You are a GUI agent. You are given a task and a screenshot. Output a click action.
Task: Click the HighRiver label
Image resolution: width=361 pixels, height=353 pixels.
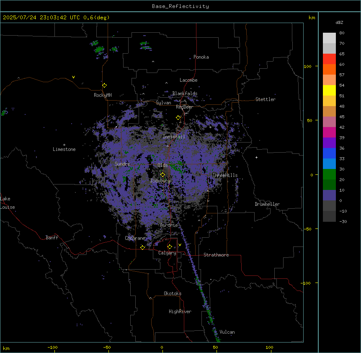tap(180, 311)
